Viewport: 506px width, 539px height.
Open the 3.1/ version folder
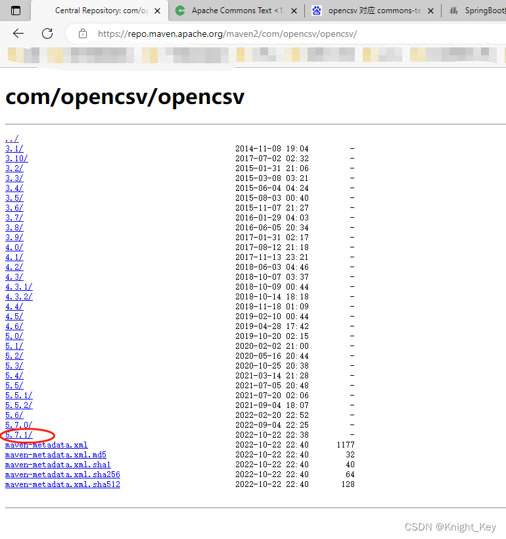14,149
